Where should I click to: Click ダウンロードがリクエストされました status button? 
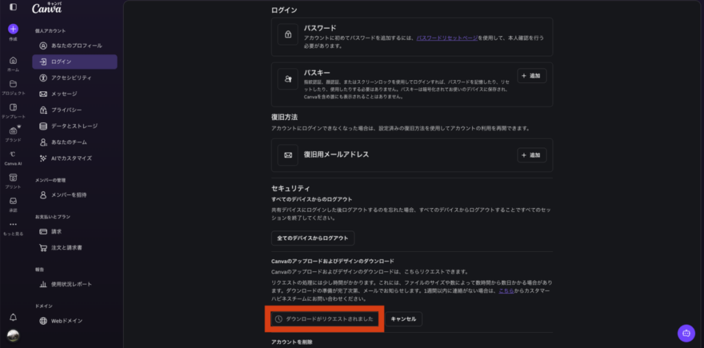(324, 319)
